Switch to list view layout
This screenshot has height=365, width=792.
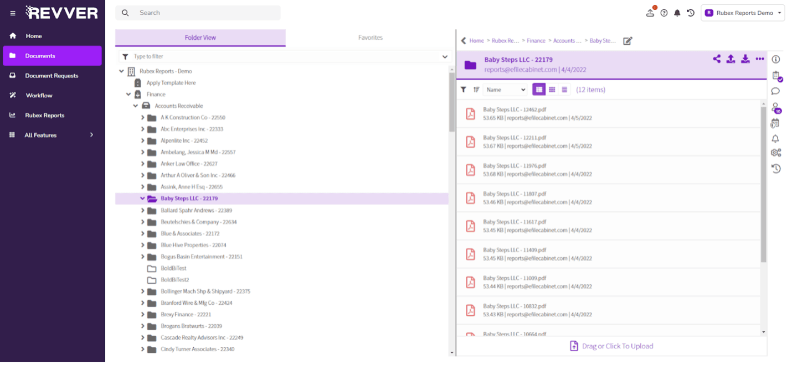[x=538, y=90]
